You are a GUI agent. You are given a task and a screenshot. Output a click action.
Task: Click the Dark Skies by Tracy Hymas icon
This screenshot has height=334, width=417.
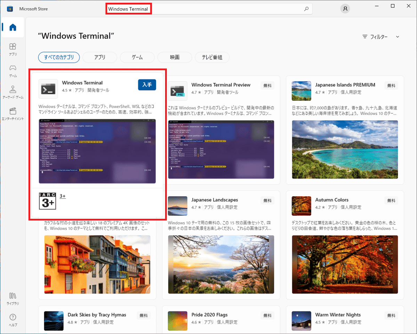[x=54, y=321]
